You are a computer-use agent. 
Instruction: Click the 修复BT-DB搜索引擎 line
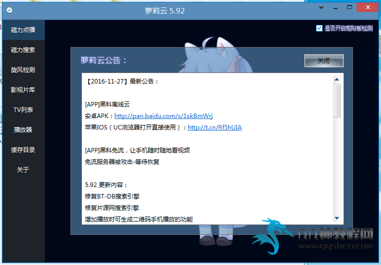tap(112, 196)
